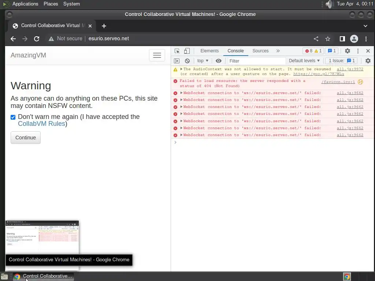This screenshot has width=375, height=281.
Task: Open the Places menu
Action: [51, 4]
